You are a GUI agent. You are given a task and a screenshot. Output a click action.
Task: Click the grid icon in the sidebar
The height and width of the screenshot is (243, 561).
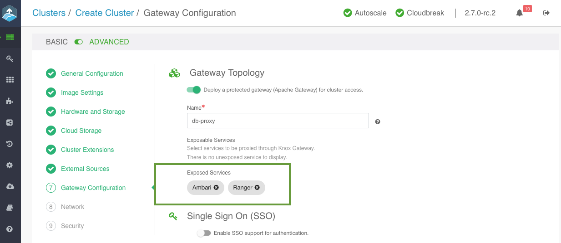[x=10, y=80]
